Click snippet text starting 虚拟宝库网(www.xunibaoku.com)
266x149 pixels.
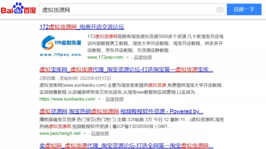(x=131, y=89)
